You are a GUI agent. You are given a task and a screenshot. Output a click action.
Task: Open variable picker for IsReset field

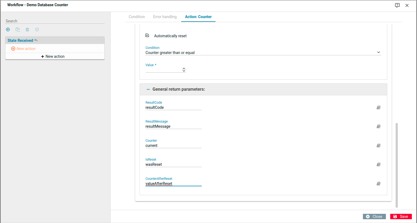379,164
